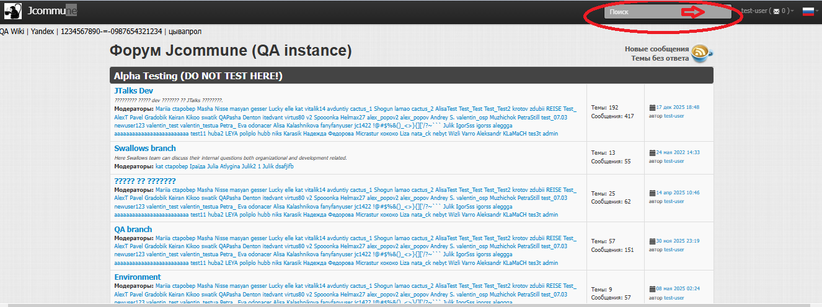This screenshot has height=307, width=822.
Task: Click the Новые сообщения link
Action: coord(656,49)
